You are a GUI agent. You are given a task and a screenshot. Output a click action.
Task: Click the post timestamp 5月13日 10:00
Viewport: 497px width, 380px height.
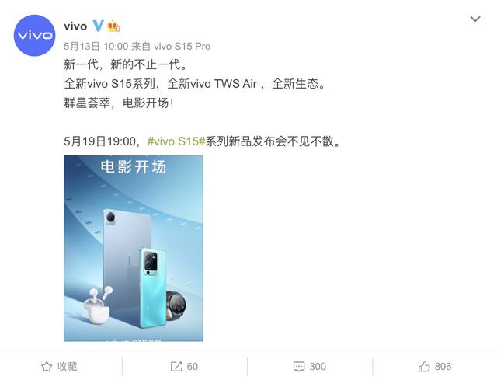point(96,47)
